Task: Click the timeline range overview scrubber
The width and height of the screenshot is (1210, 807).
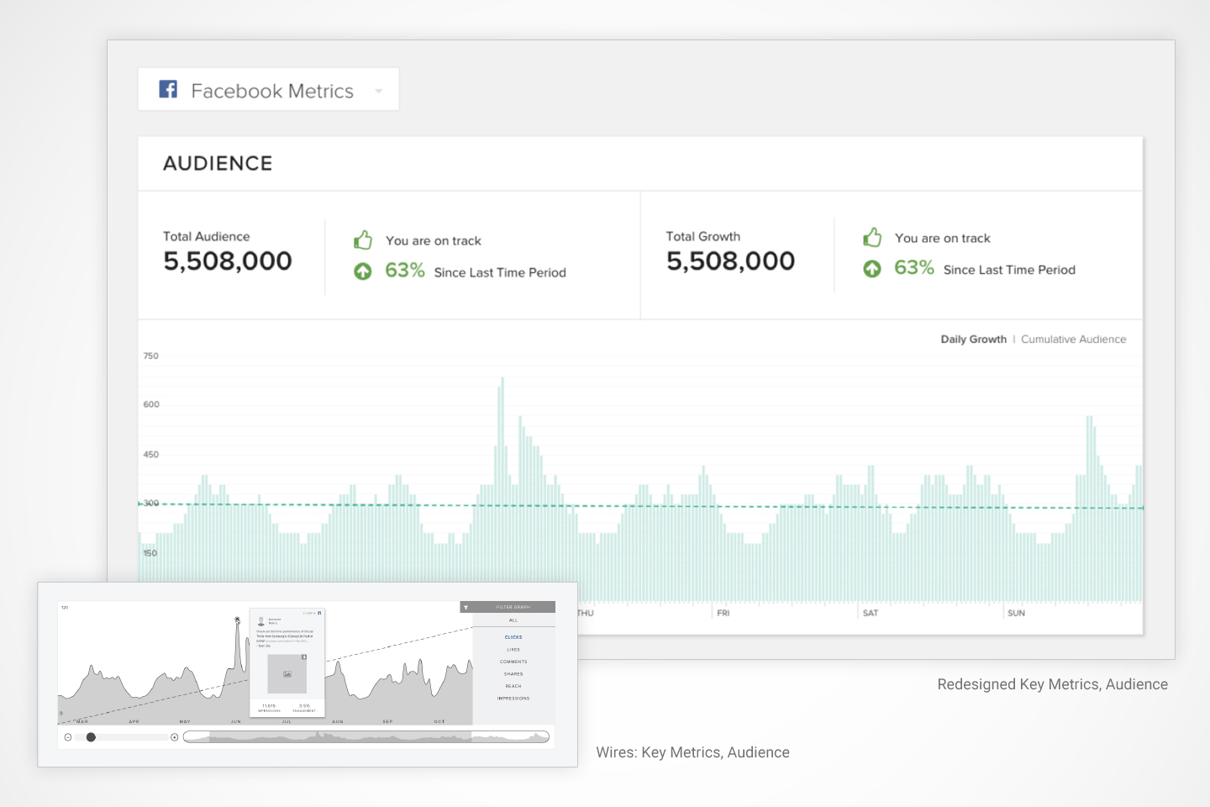Action: [x=366, y=737]
